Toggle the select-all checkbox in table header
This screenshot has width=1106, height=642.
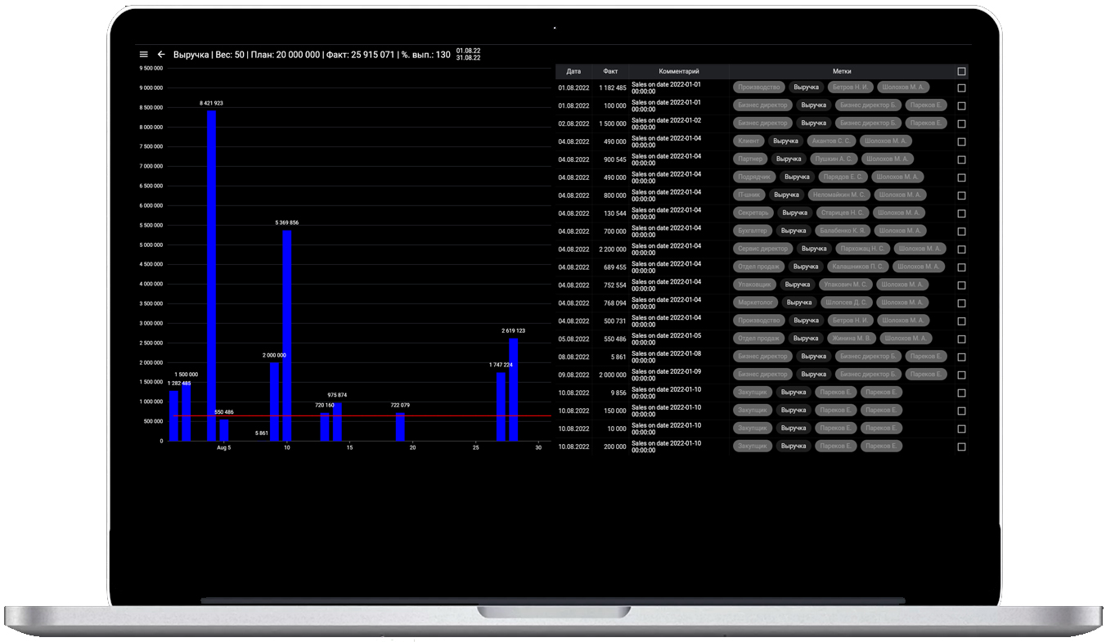click(x=961, y=71)
